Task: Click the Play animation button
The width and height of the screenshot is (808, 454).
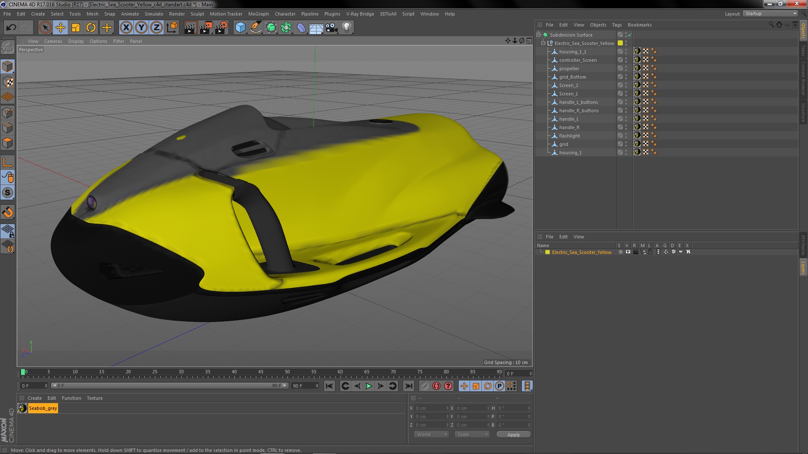Action: [x=369, y=386]
